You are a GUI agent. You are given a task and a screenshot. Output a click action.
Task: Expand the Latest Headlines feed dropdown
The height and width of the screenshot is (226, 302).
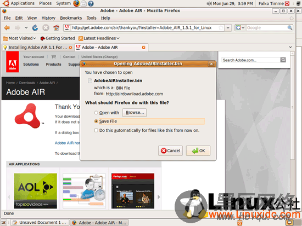99,38
